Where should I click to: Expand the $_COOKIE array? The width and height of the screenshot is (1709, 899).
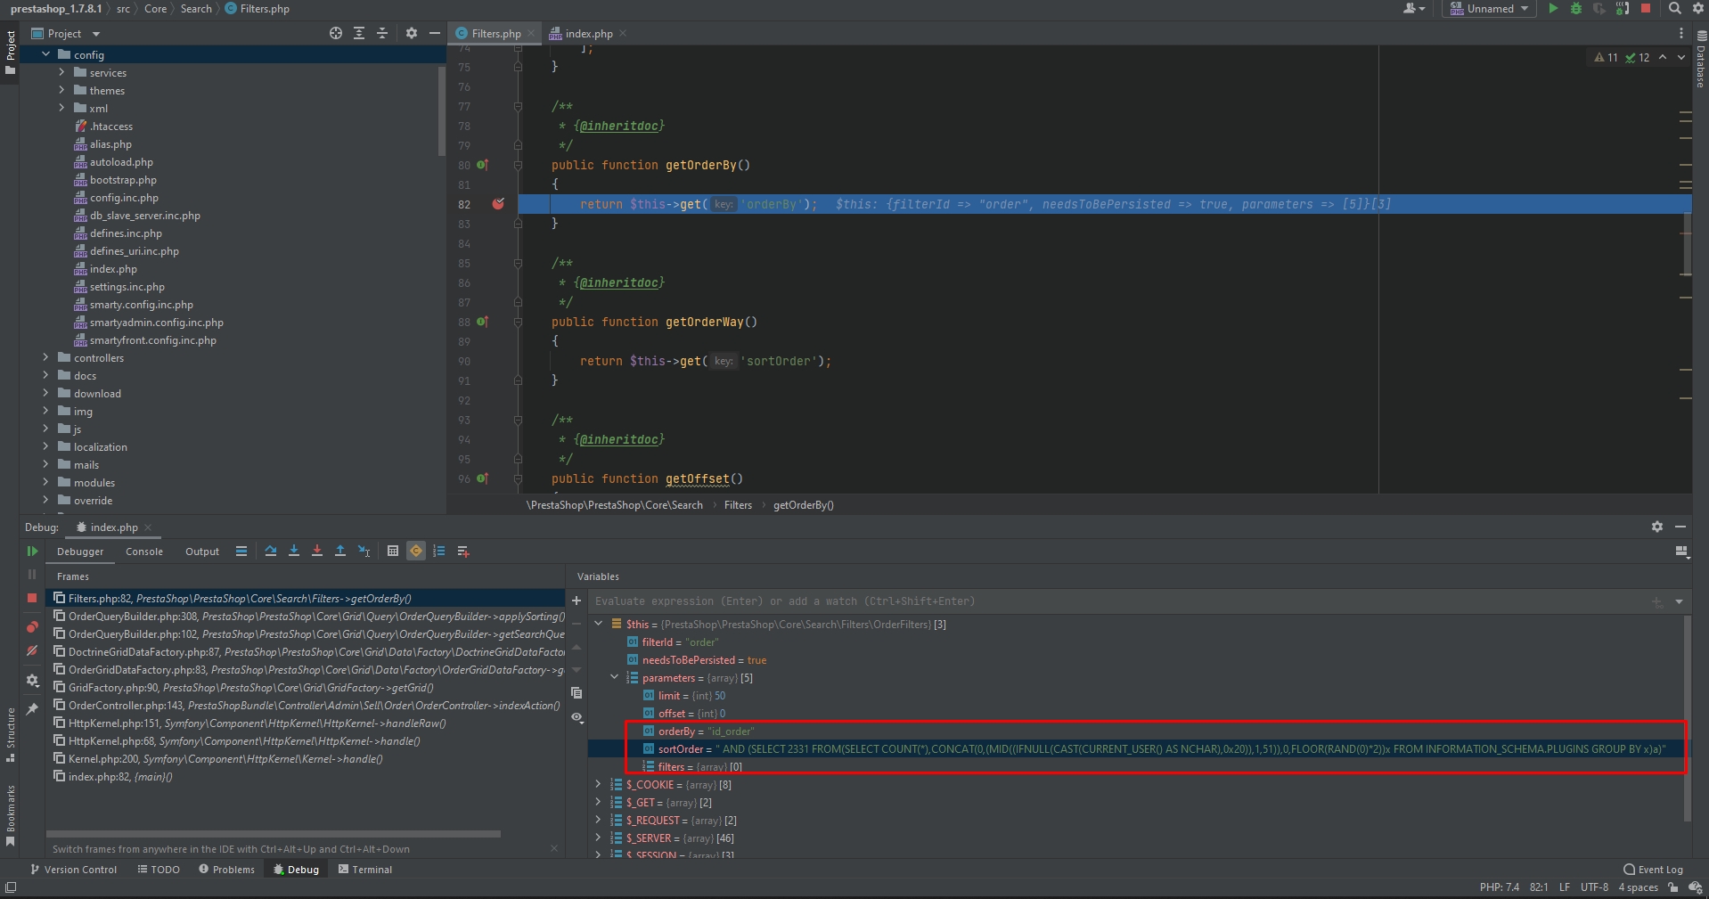[x=599, y=784]
